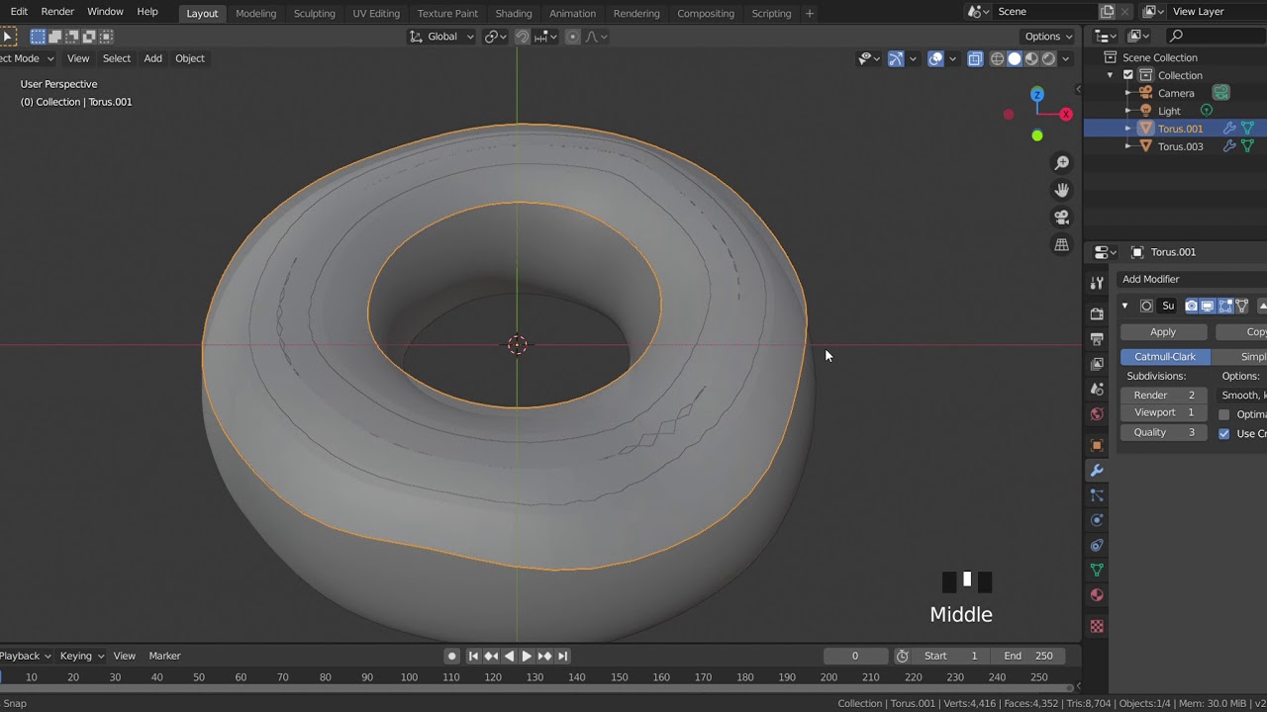Screen dimensions: 1267x712
Task: Collapse the Collection tree in outliner
Action: [1111, 75]
